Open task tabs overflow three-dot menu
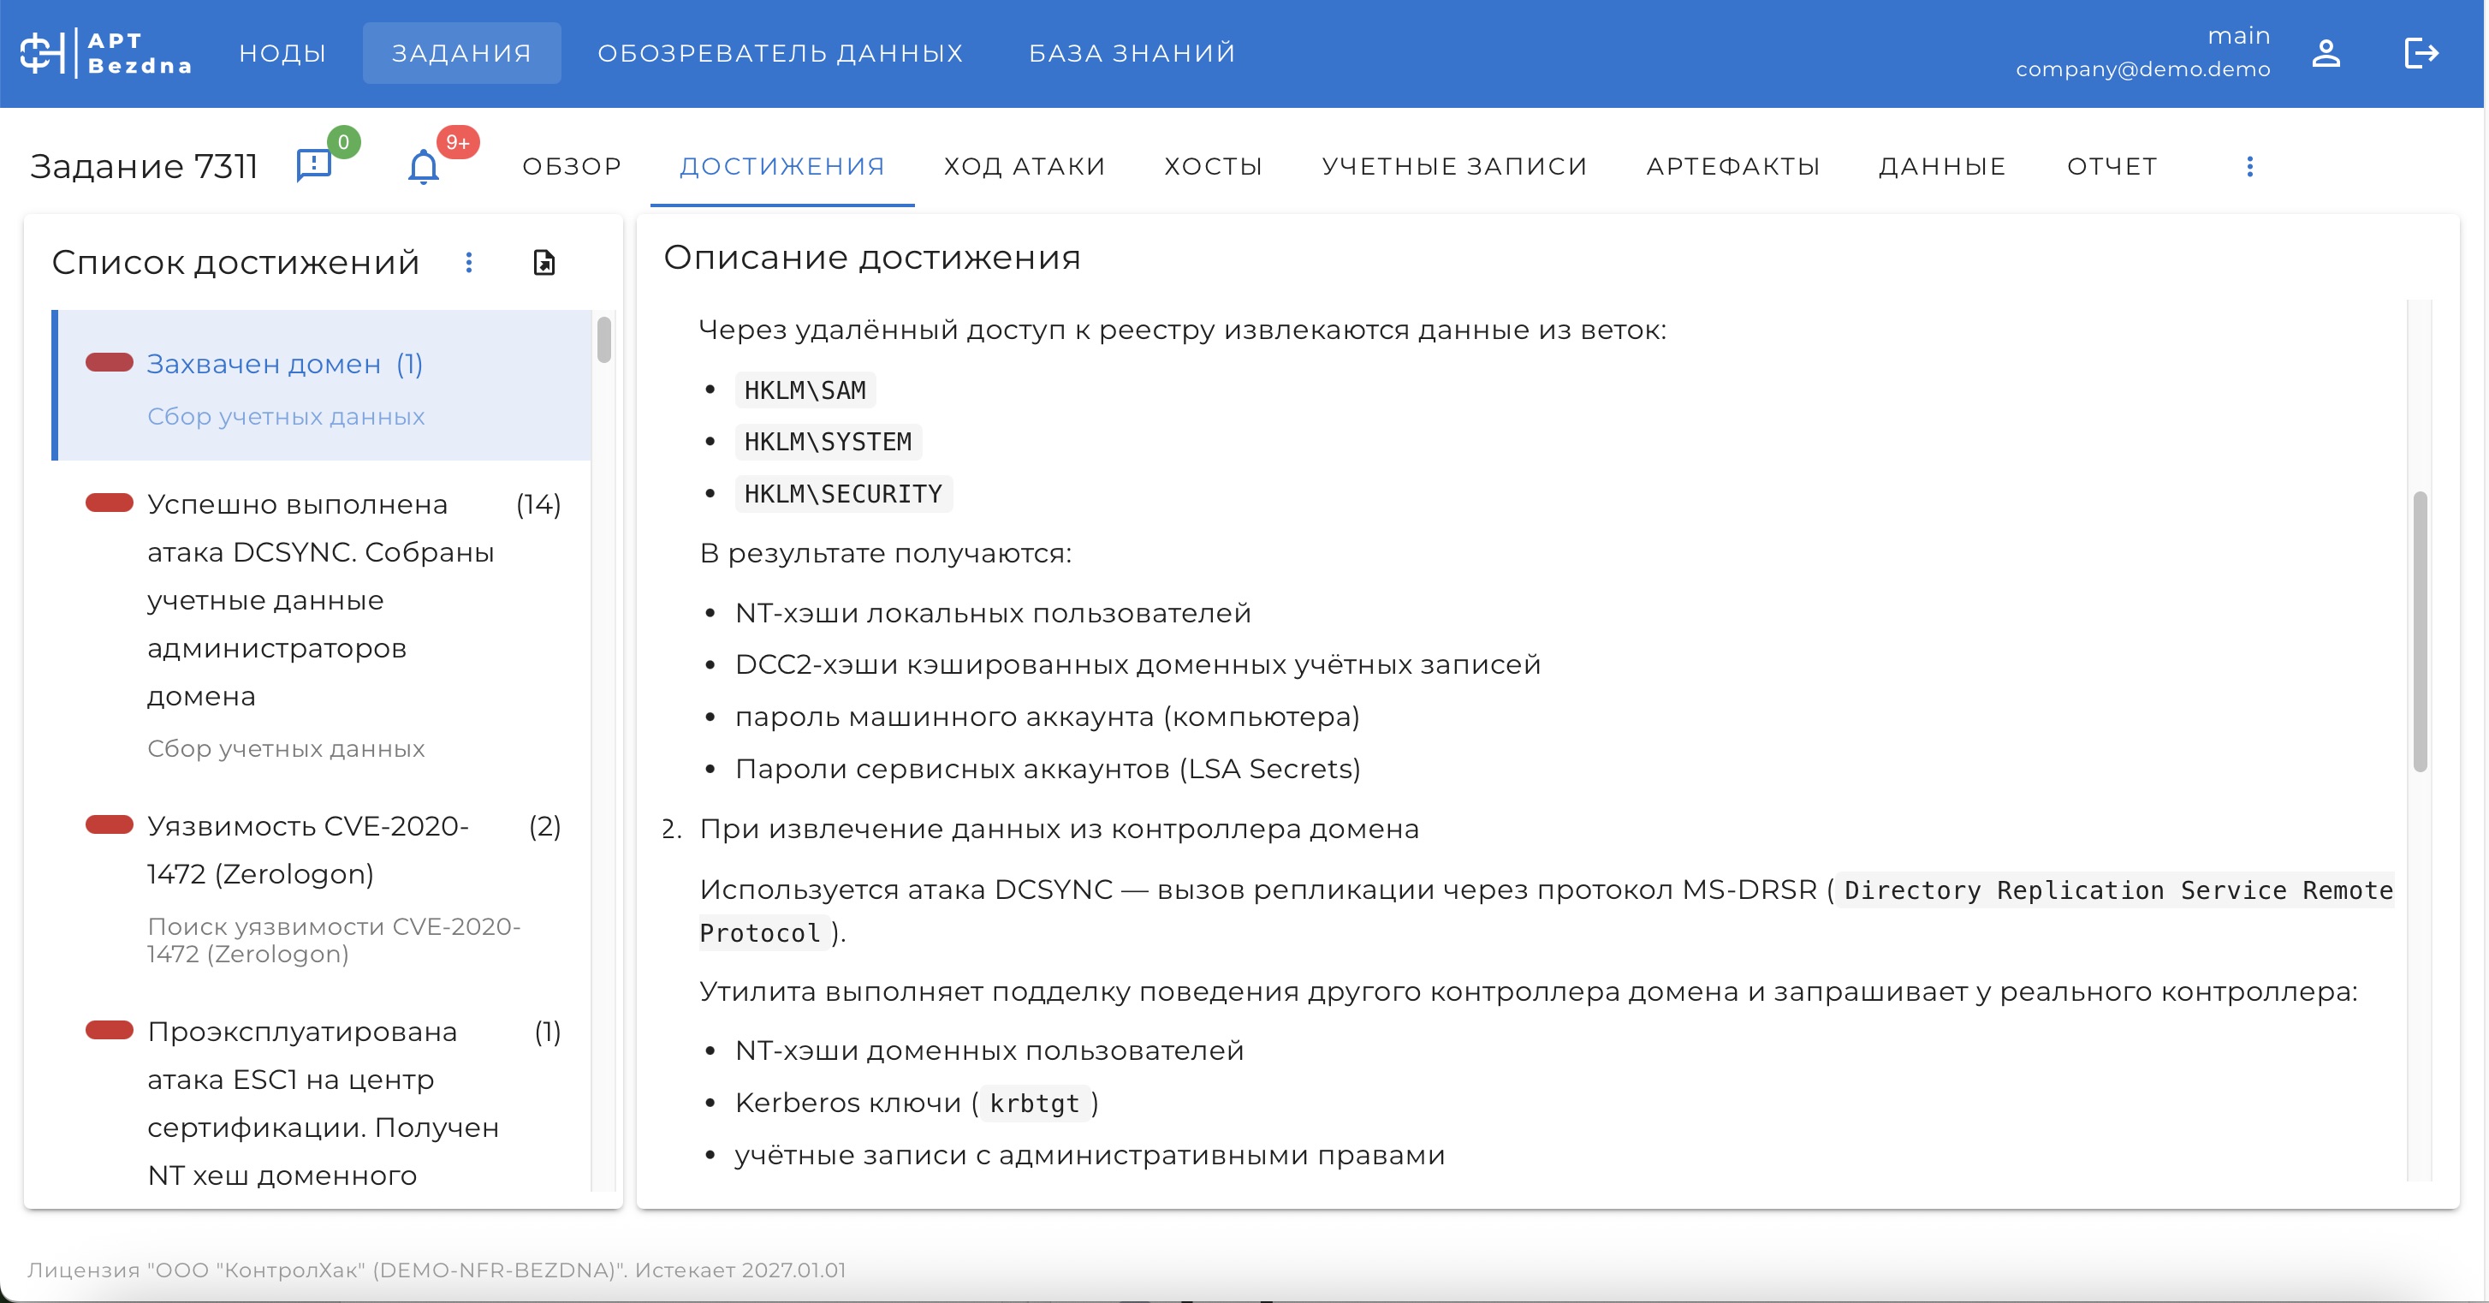This screenshot has width=2489, height=1303. [2249, 166]
